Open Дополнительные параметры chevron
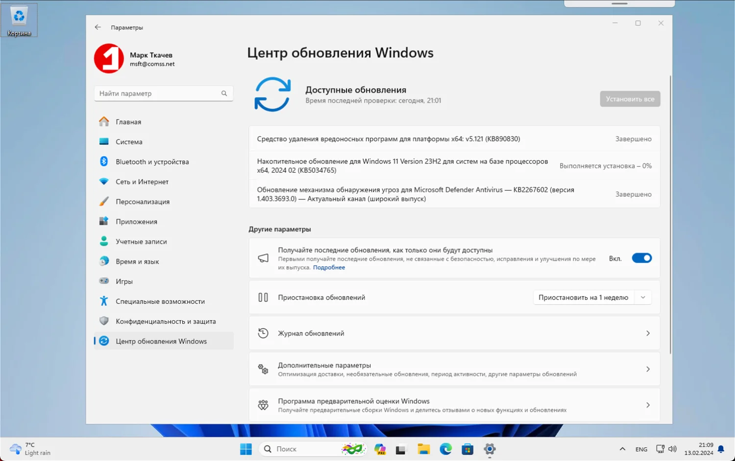The width and height of the screenshot is (735, 461). click(648, 369)
